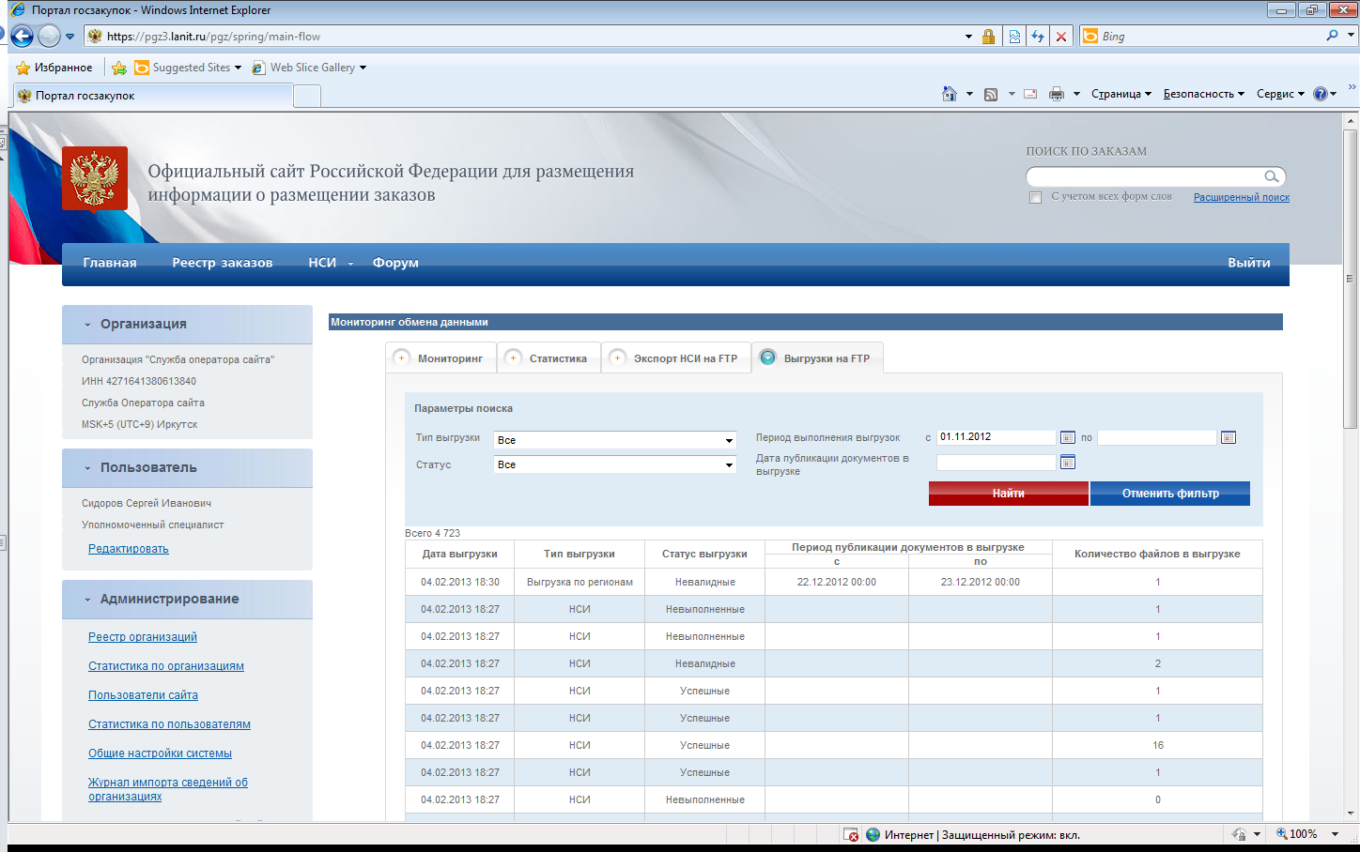
Task: Open the address bar URL history dropdown
Action: (968, 37)
